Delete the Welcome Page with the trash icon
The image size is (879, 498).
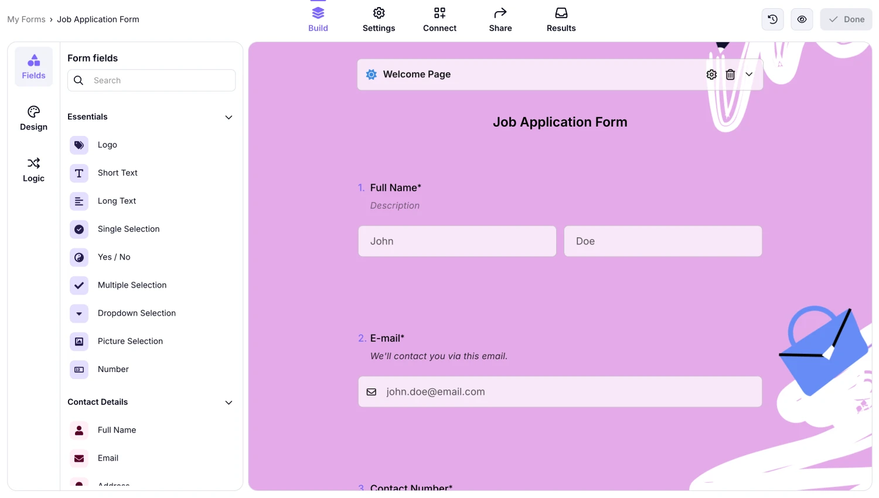730,74
